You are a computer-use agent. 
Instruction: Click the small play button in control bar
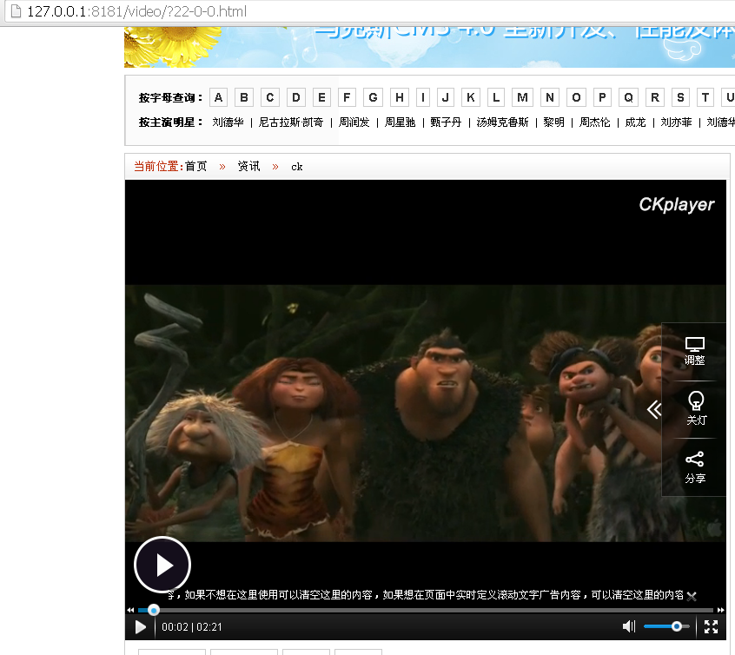[140, 627]
